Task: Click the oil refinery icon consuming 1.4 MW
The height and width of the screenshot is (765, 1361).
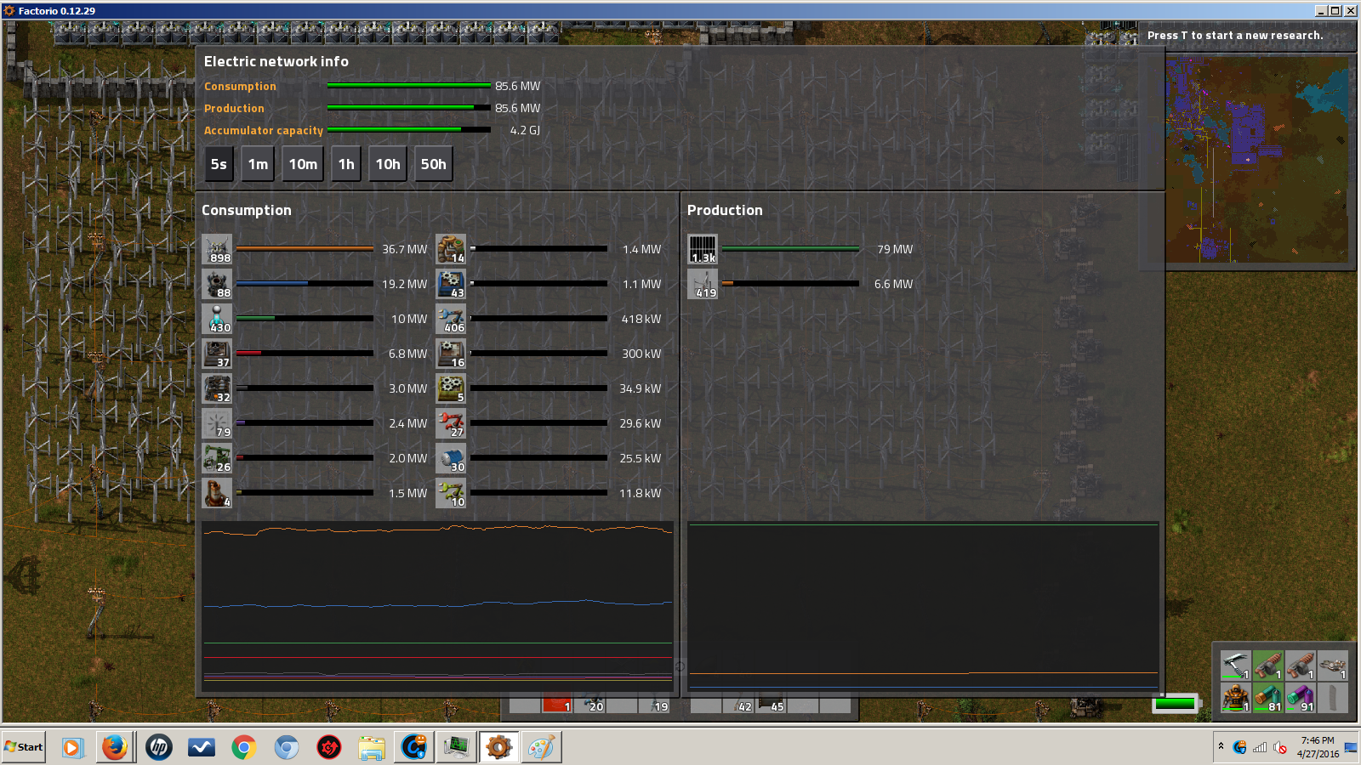Action: click(451, 249)
